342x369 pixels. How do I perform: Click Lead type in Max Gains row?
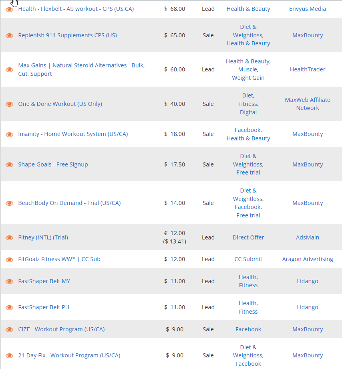click(208, 69)
